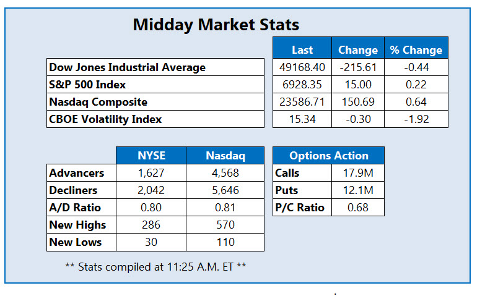Select the P/C Ratio value 0.68

click(x=358, y=208)
